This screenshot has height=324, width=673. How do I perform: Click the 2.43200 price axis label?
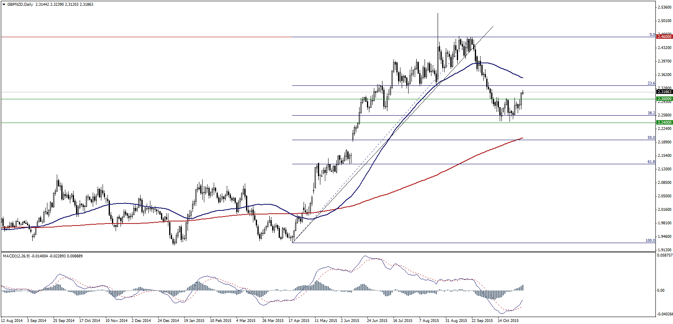coord(664,48)
